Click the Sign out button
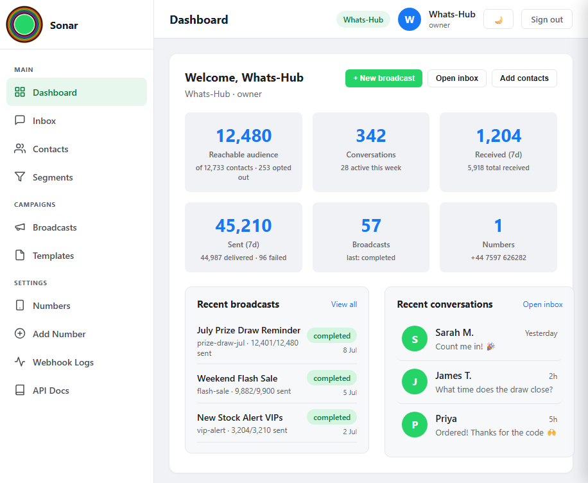Image resolution: width=588 pixels, height=483 pixels. [x=547, y=19]
